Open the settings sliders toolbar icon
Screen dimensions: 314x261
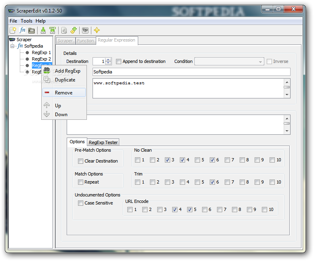click(85, 30)
